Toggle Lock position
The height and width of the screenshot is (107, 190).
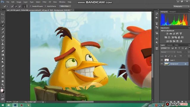coord(172,56)
